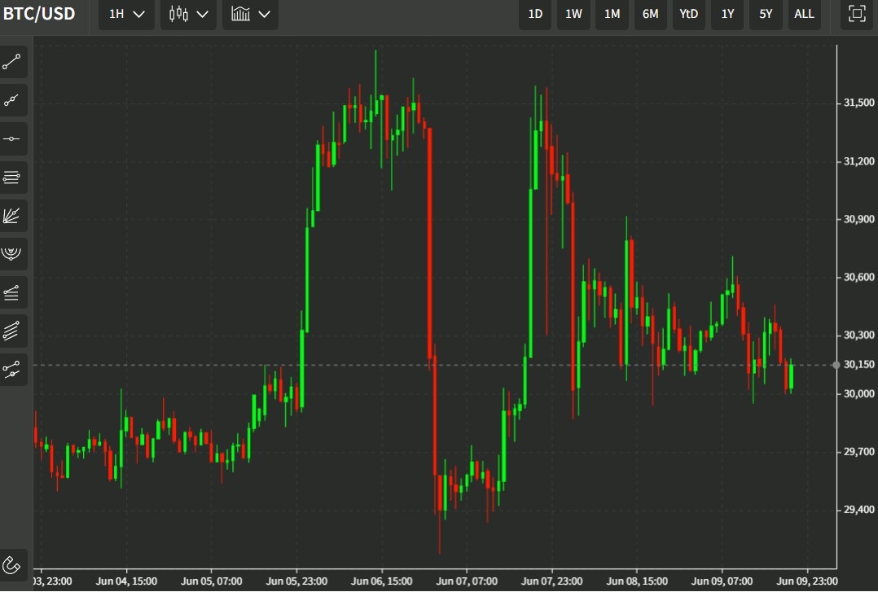
Task: Click the Jun 05, 23:00 time label
Action: click(296, 581)
